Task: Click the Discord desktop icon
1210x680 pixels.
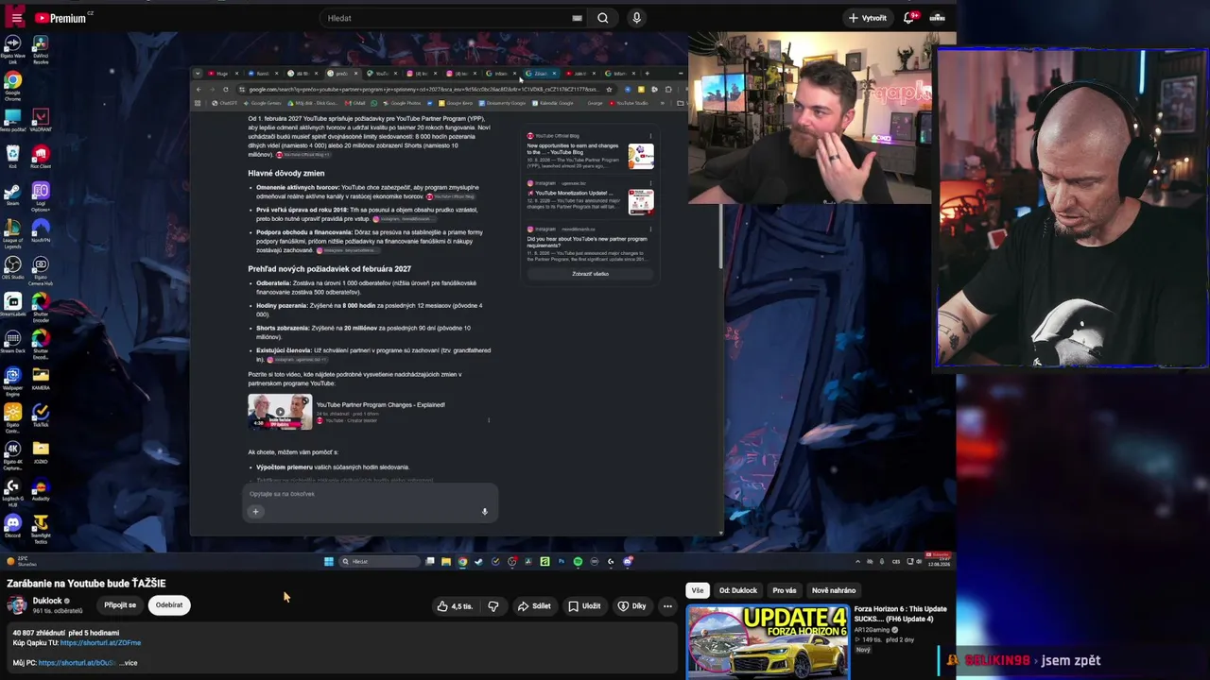Action: [12, 526]
